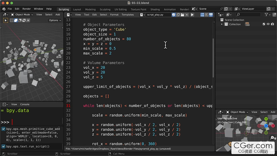Screen dimensions: 277x156
Task: Expand the Collection tree row
Action: tap(222, 24)
